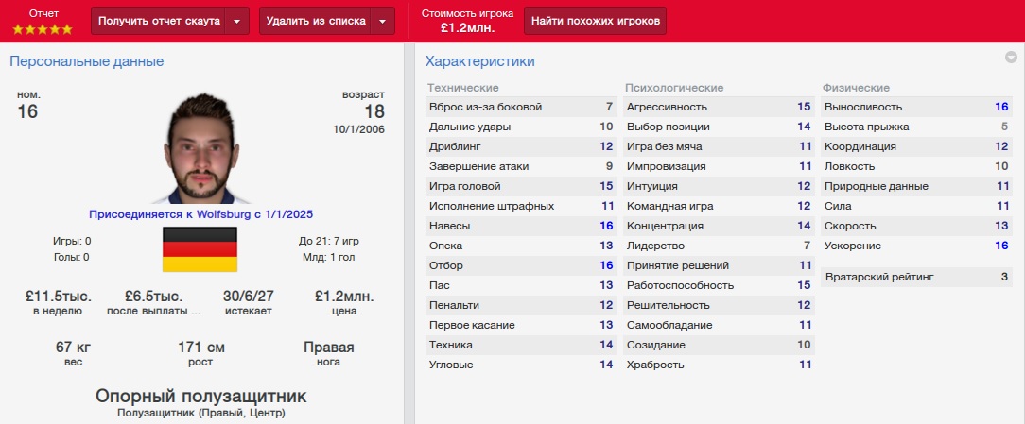
Task: Click the Физические column header
Action: 856,88
